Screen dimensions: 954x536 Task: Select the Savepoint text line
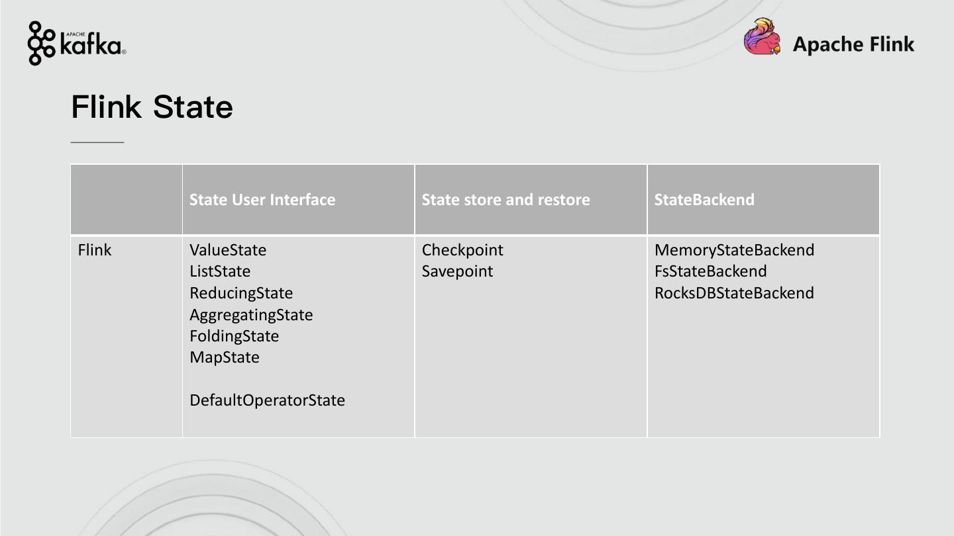click(457, 271)
